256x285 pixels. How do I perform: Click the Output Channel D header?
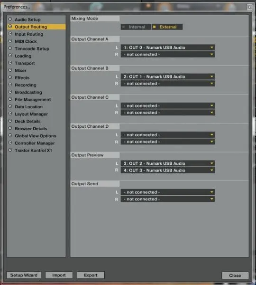(95, 126)
